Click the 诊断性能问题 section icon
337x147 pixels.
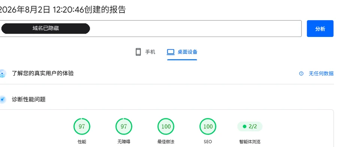(x=3, y=99)
